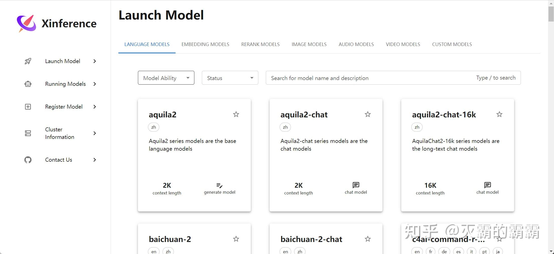
Task: Toggle favorite star on aquila2-chat-16k
Action: point(499,114)
